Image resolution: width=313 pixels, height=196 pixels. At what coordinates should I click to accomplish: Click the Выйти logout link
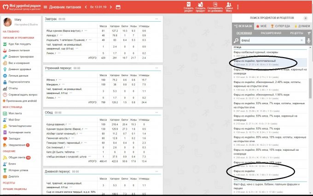click(x=34, y=24)
